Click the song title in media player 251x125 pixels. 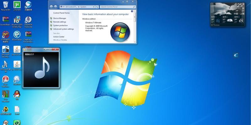pyautogui.click(x=29, y=54)
